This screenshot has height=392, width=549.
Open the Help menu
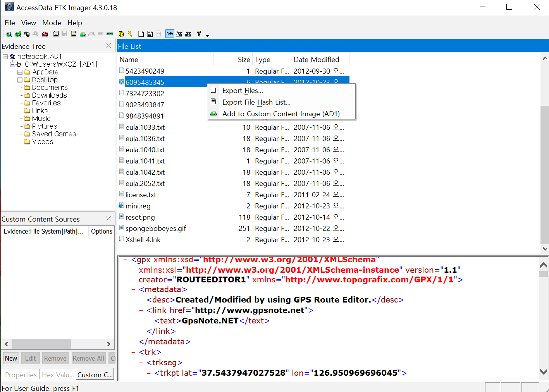coord(75,23)
